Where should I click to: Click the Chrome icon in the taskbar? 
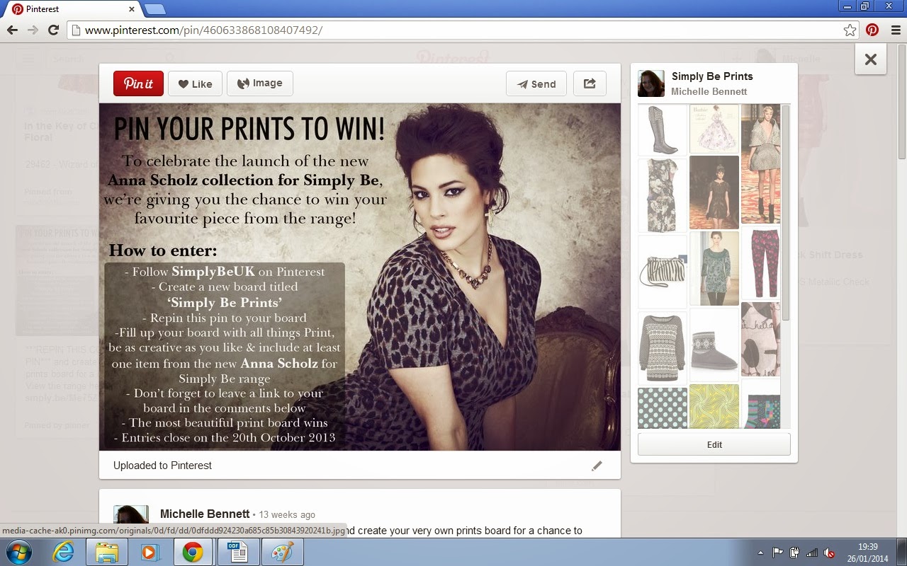click(193, 552)
